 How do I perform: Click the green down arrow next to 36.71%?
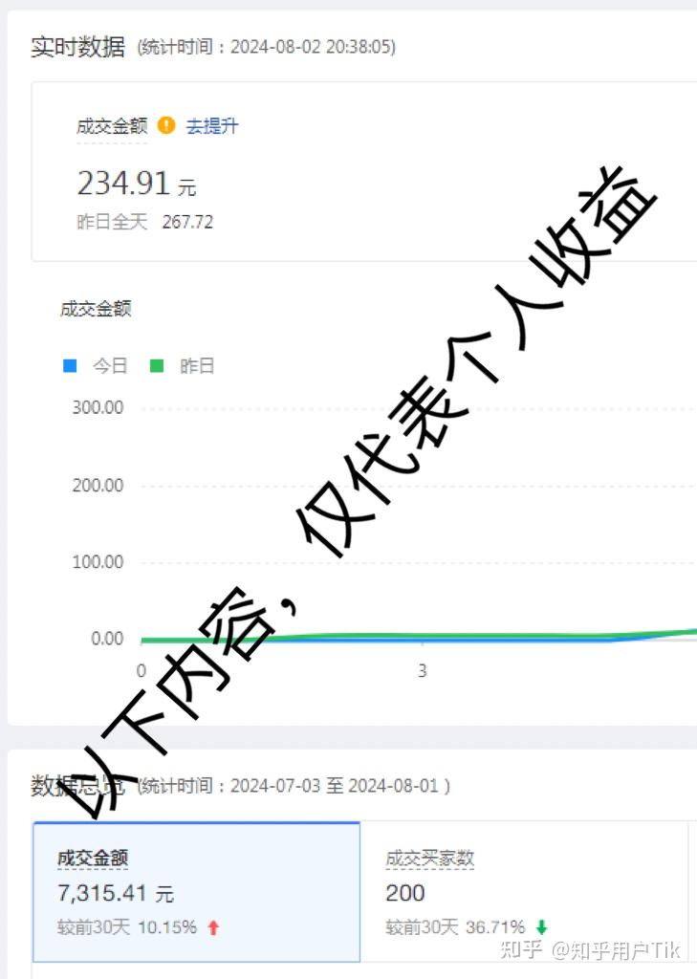point(541,927)
